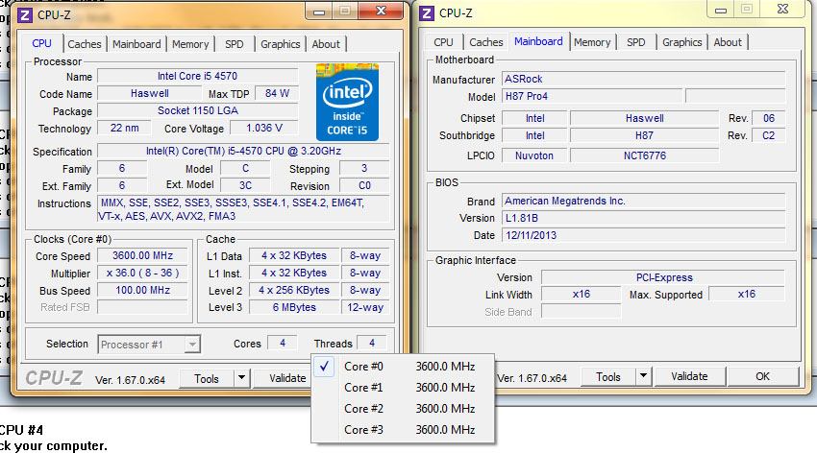Open Tools dropdown arrow in right window
This screenshot has height=453, width=817.
(643, 376)
